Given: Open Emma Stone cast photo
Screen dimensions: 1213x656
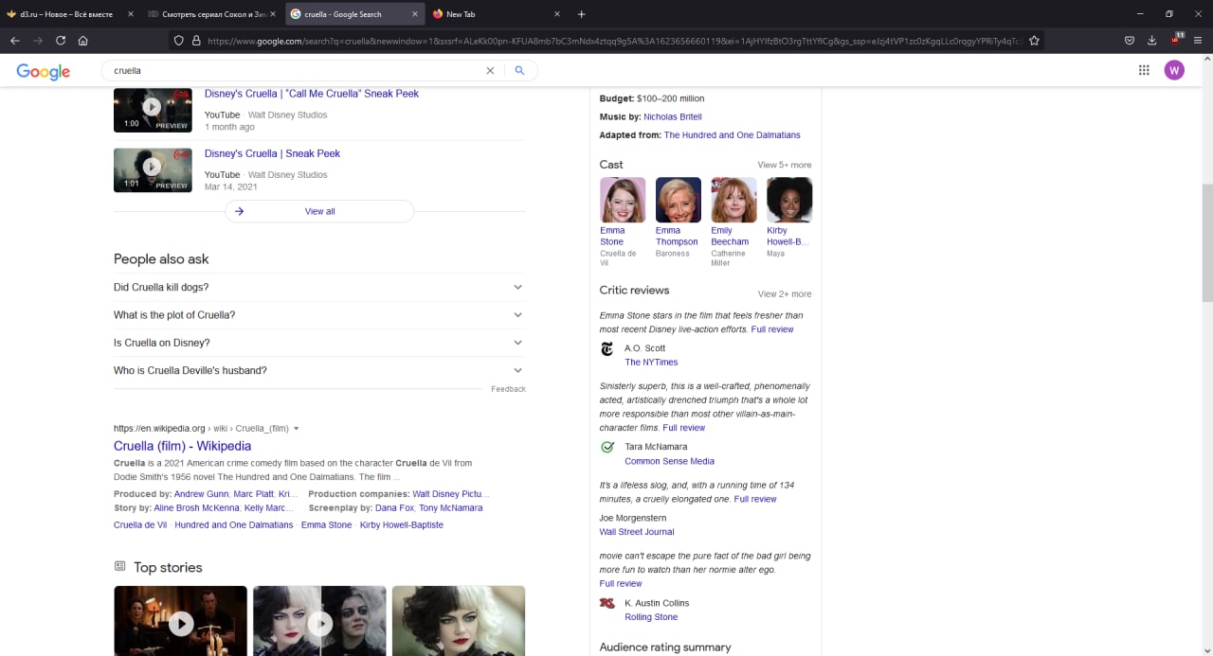Looking at the screenshot, I should tap(623, 200).
